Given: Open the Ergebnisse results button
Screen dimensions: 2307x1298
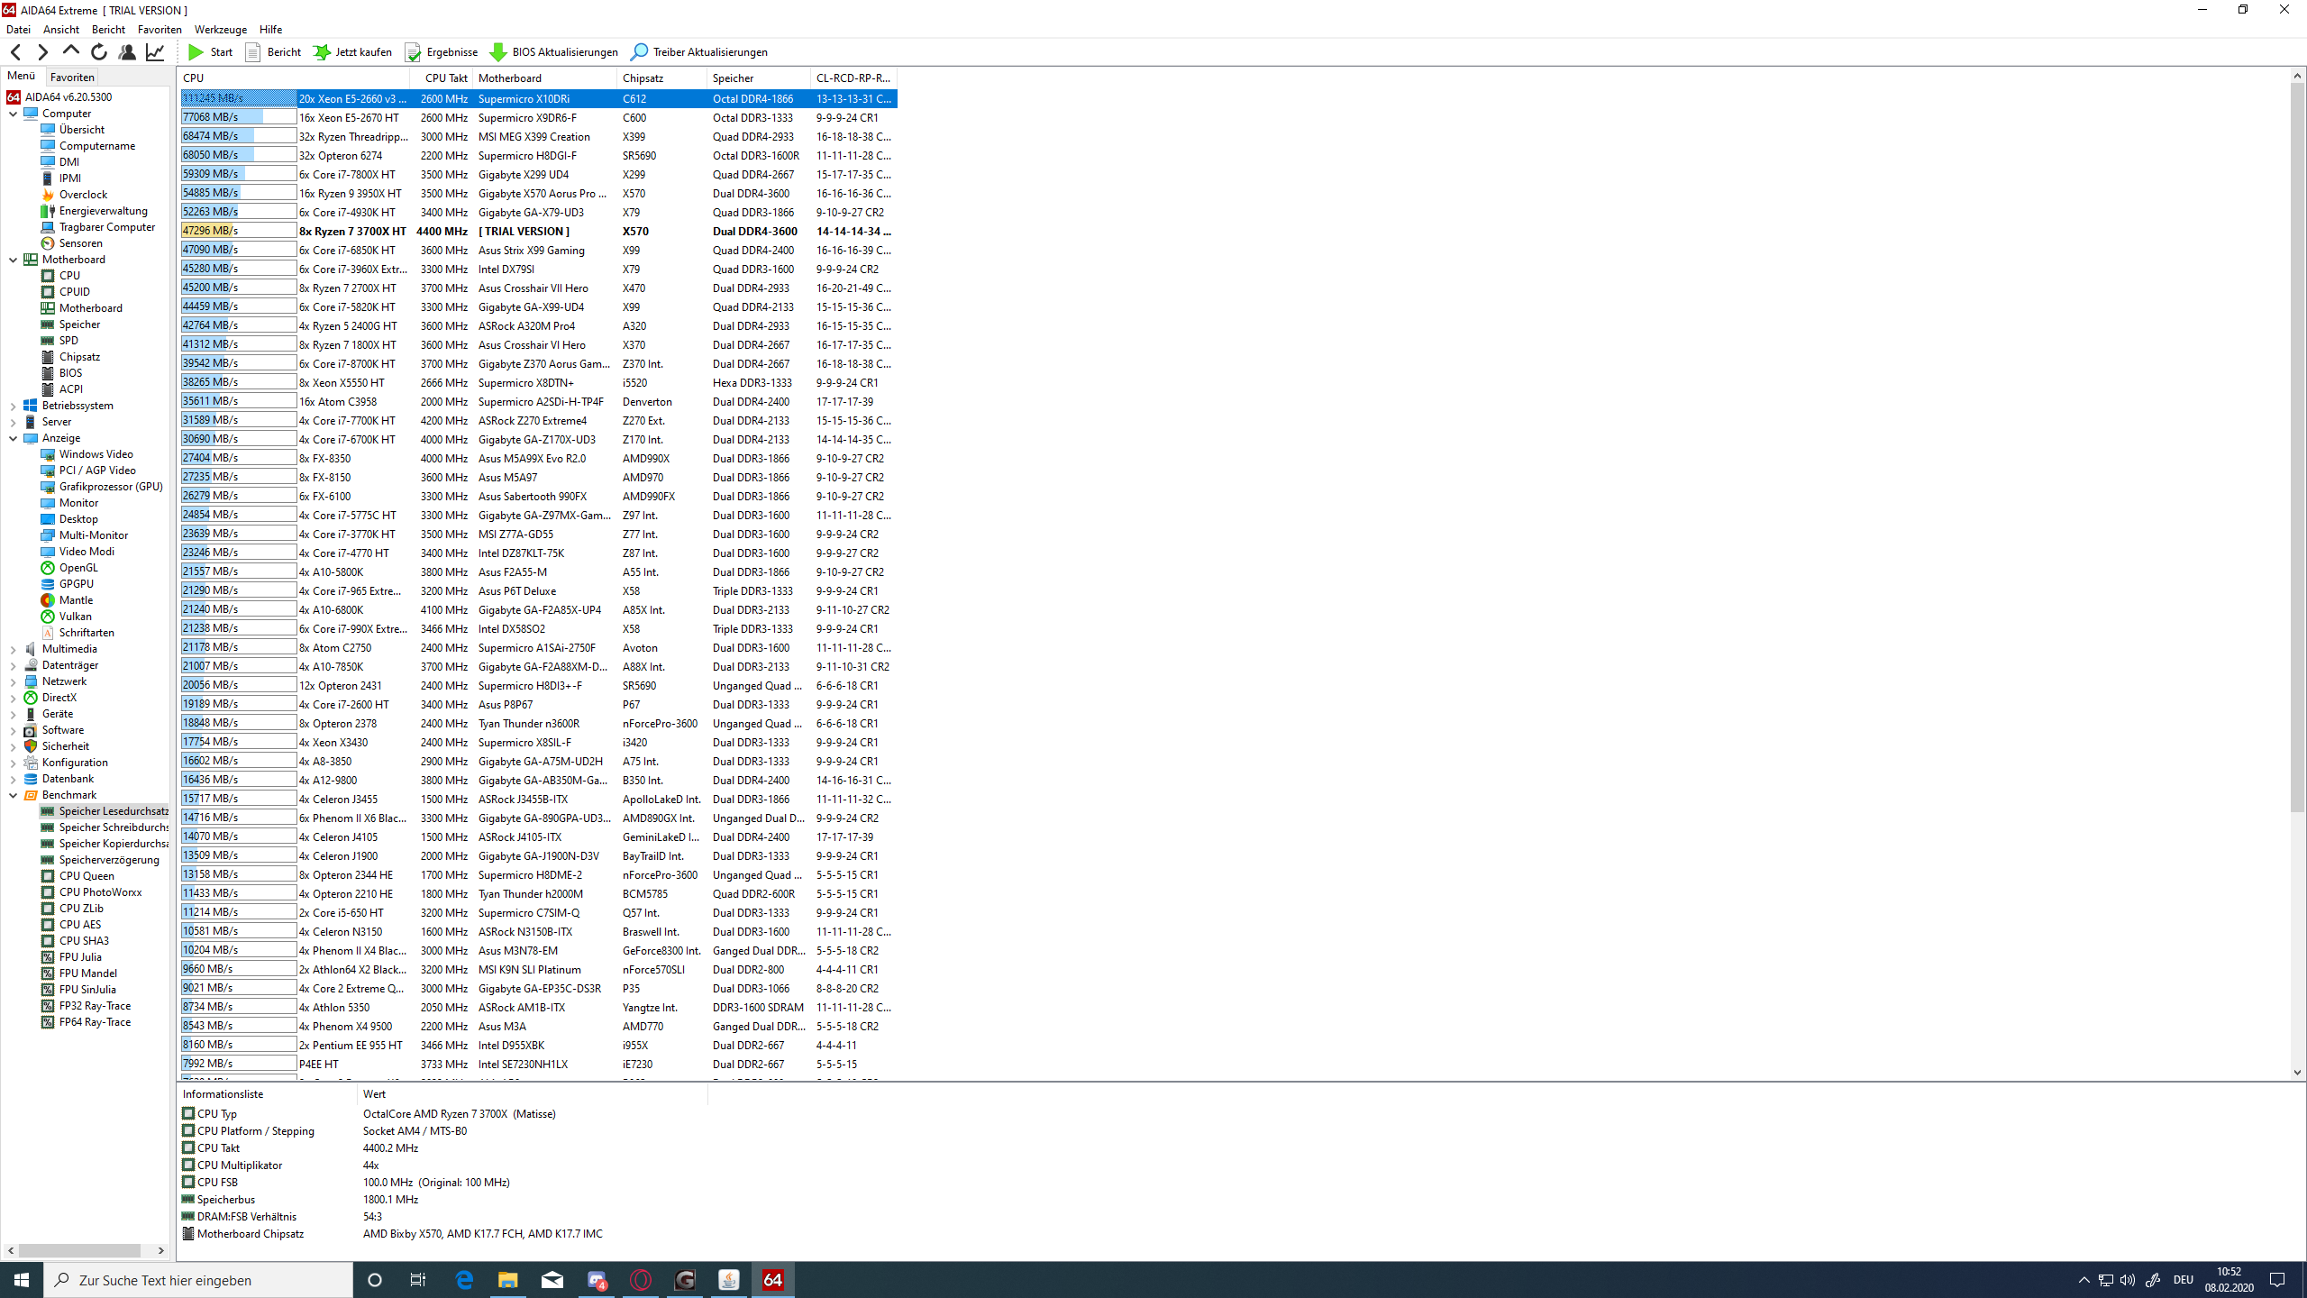Looking at the screenshot, I should 442,52.
